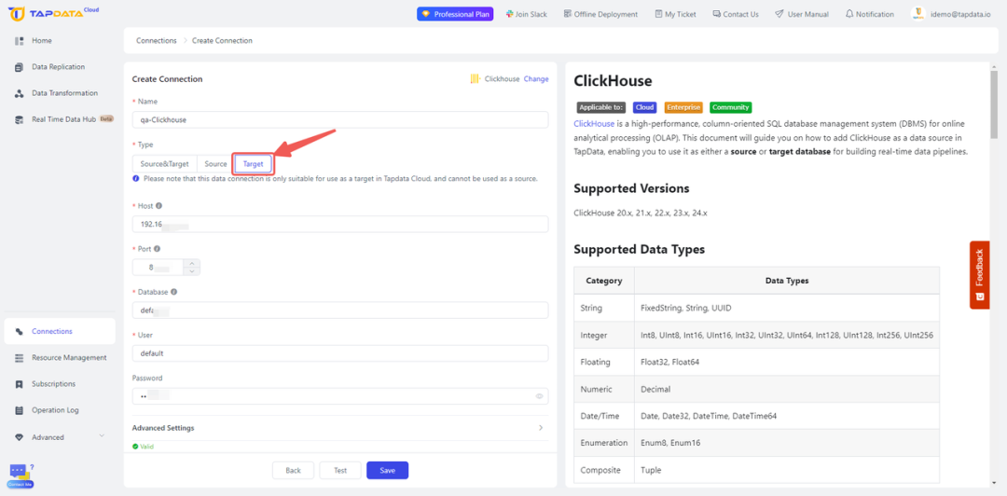Click the Connections sidebar icon

[x=20, y=332]
